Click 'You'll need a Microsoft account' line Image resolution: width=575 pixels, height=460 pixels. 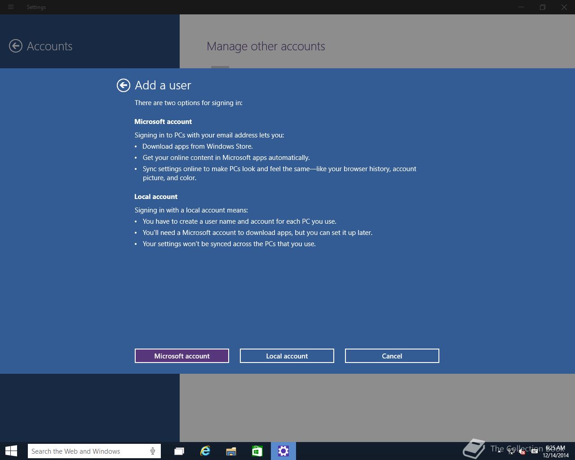pos(257,233)
